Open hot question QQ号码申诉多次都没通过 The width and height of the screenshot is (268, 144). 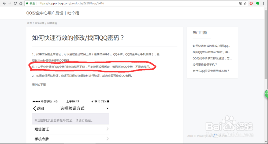click(212, 58)
